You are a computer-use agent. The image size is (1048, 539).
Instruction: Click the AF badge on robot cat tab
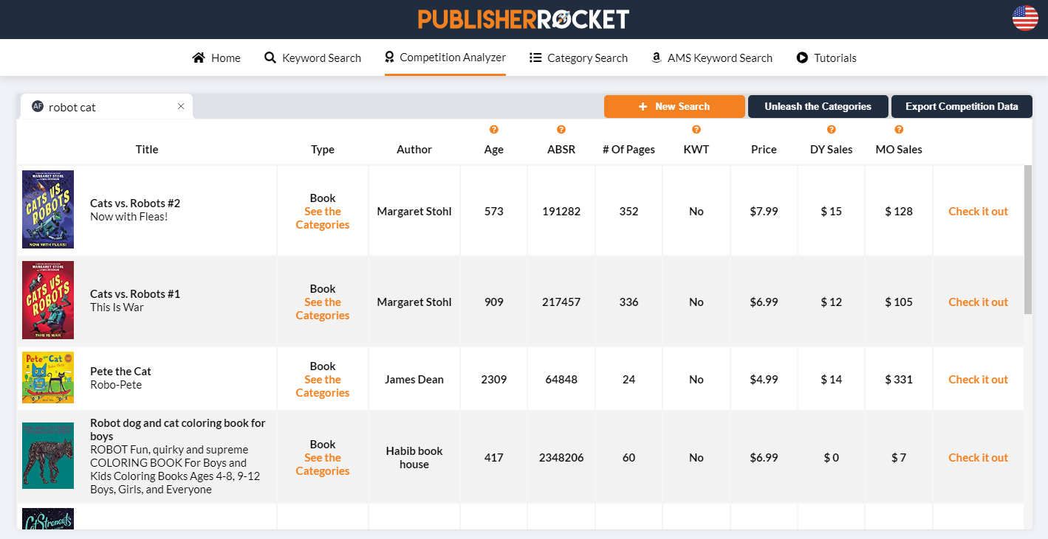(x=38, y=106)
